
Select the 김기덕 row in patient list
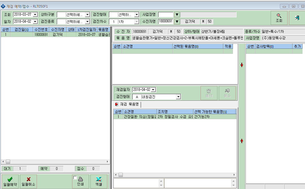(55, 34)
